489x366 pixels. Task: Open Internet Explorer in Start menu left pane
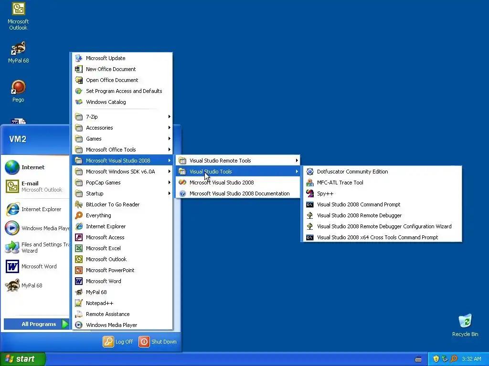pyautogui.click(x=35, y=209)
